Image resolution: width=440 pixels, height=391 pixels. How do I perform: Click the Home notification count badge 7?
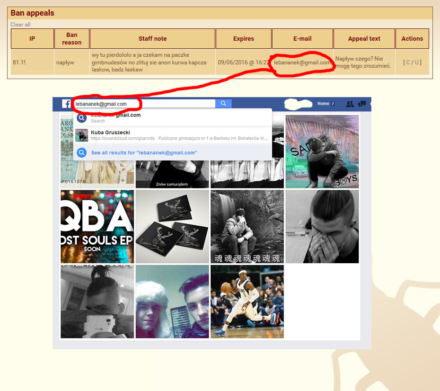(x=333, y=104)
